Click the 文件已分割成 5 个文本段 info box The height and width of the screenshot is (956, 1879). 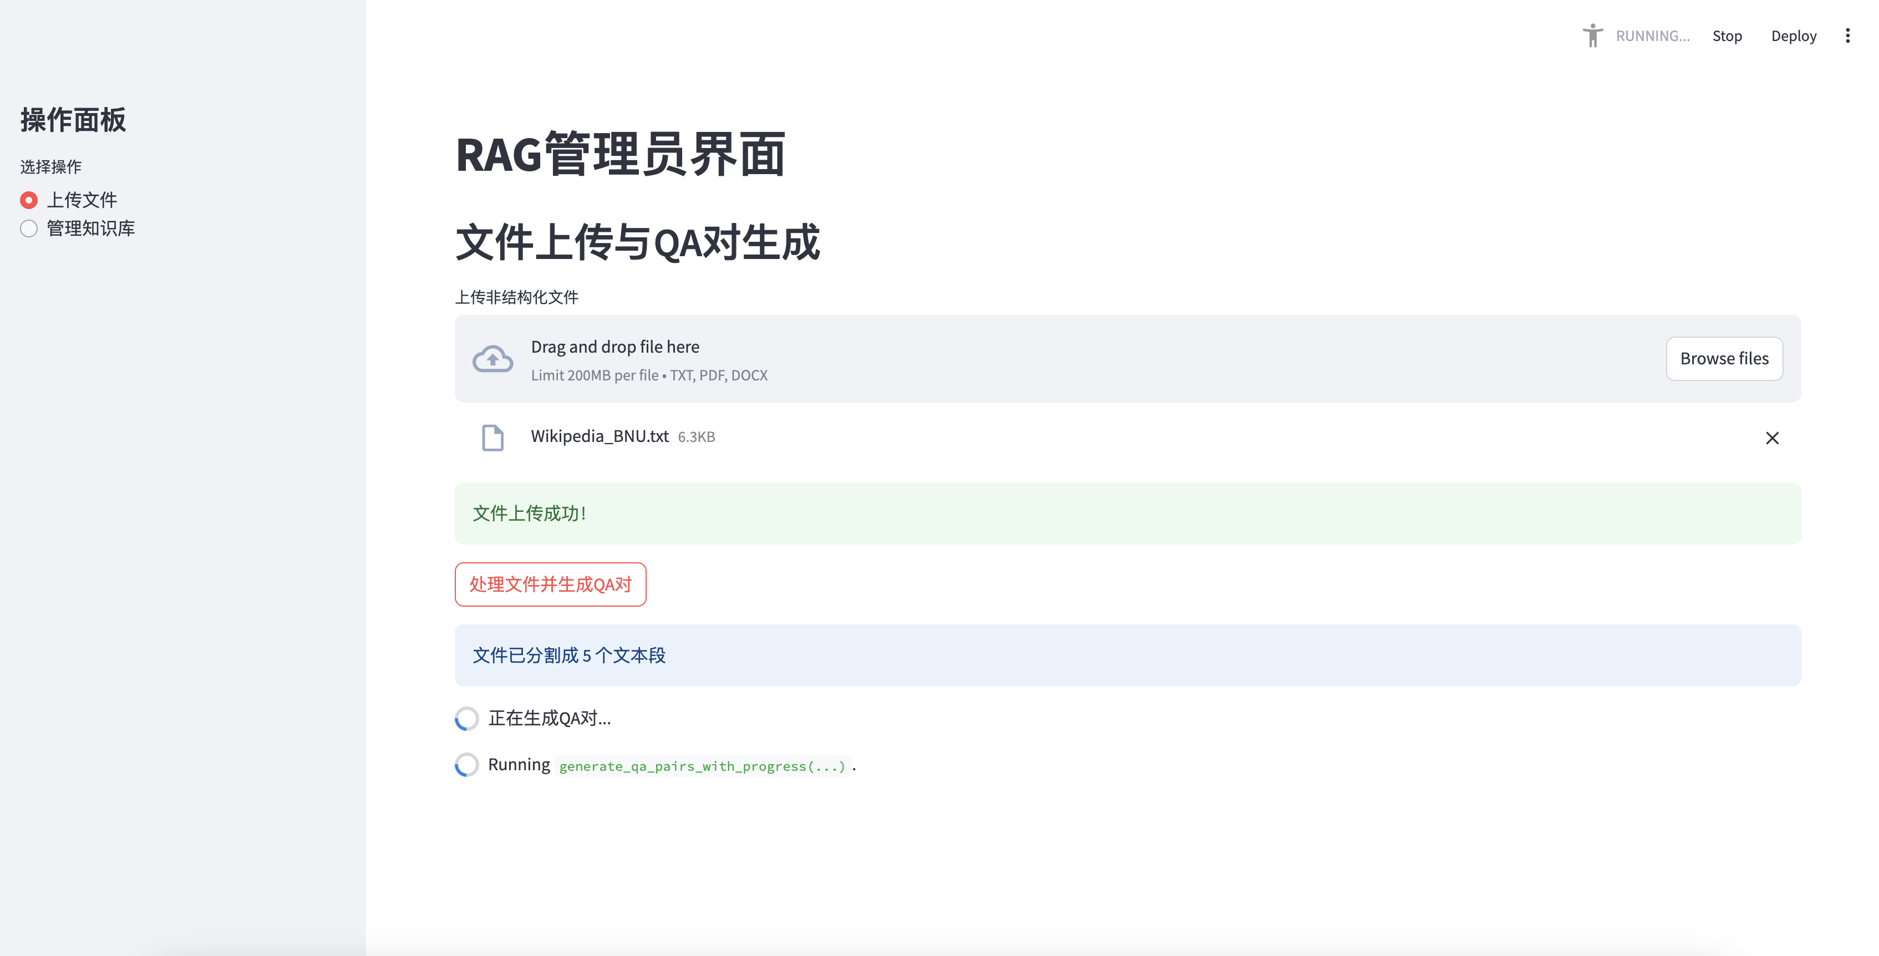(1127, 655)
